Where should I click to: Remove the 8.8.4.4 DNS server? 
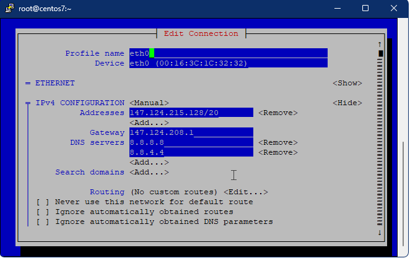click(x=277, y=152)
